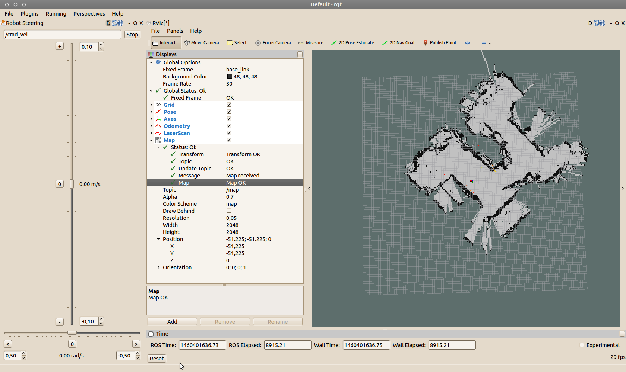Toggle the Draw Behind checkbox
This screenshot has width=626, height=372.
tap(229, 211)
